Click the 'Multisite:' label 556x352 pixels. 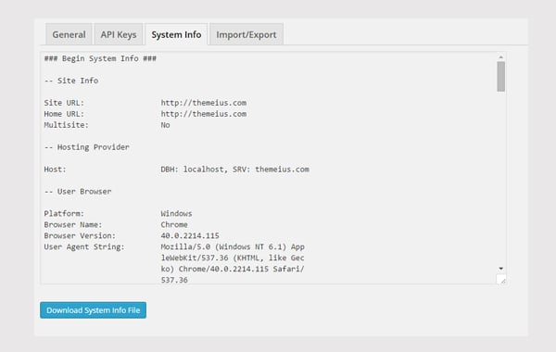click(x=67, y=125)
